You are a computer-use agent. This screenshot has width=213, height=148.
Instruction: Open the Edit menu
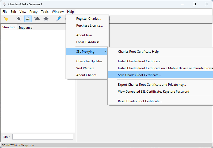pos(13,12)
